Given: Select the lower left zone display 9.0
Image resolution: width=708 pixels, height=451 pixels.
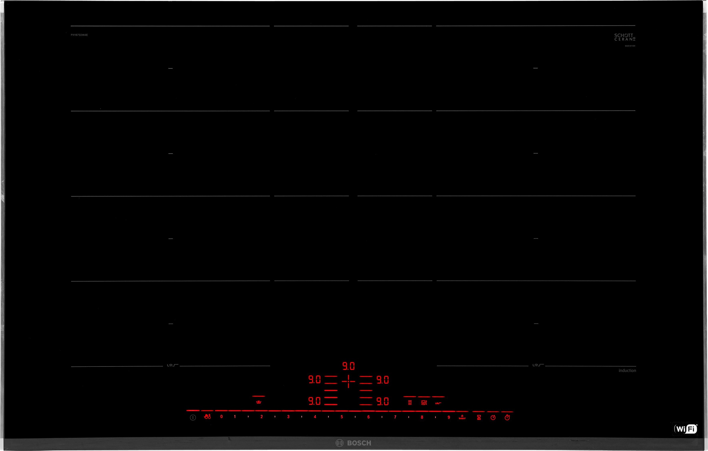Looking at the screenshot, I should [x=314, y=401].
